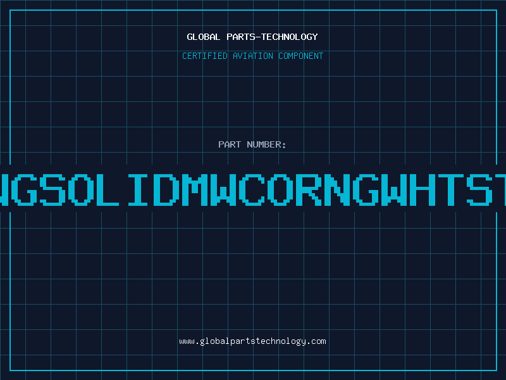
Task: Click the large GSOLIDMWCORNGWHTS part number text
Action: point(253,189)
